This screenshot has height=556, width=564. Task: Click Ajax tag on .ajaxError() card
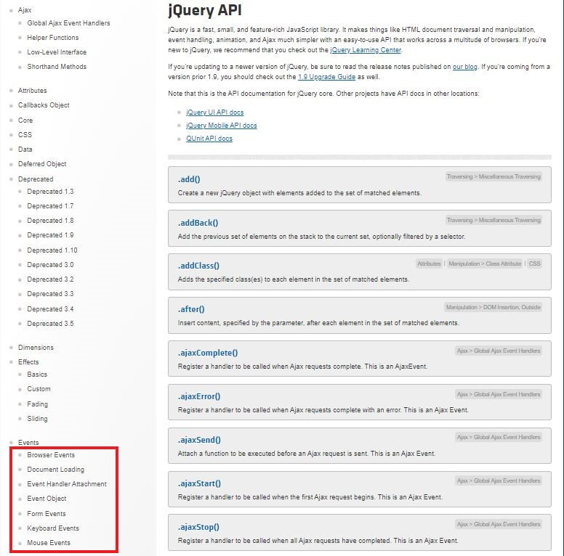click(462, 394)
